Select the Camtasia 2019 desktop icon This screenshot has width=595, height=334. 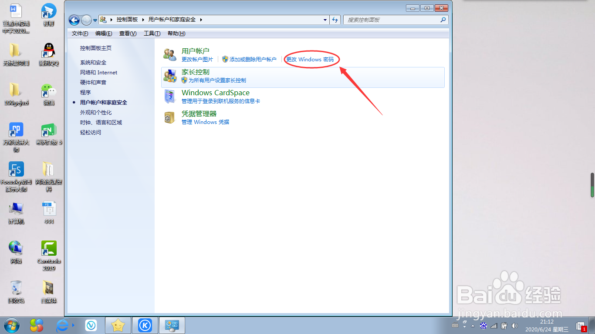(x=49, y=256)
